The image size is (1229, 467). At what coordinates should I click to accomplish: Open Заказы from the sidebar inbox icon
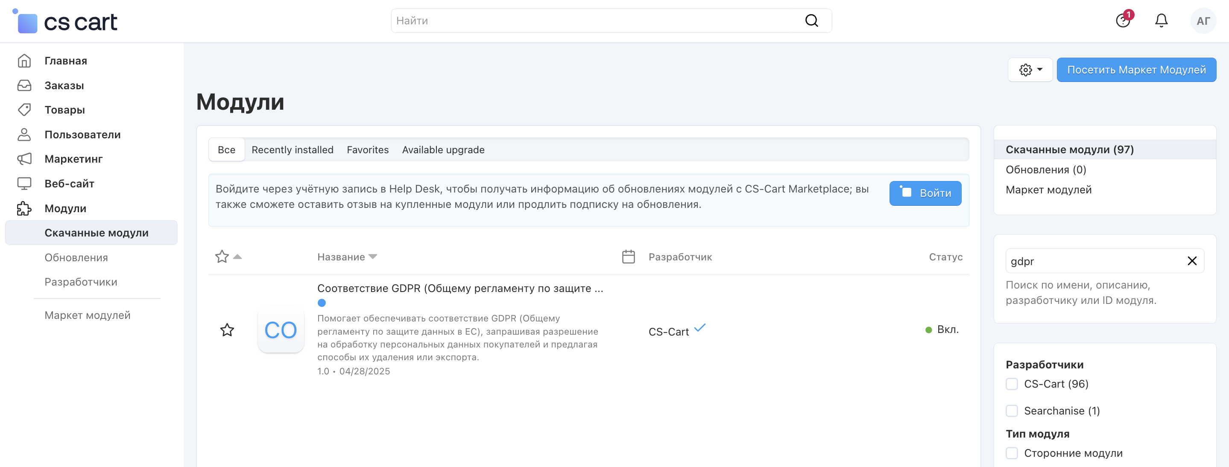click(x=24, y=85)
